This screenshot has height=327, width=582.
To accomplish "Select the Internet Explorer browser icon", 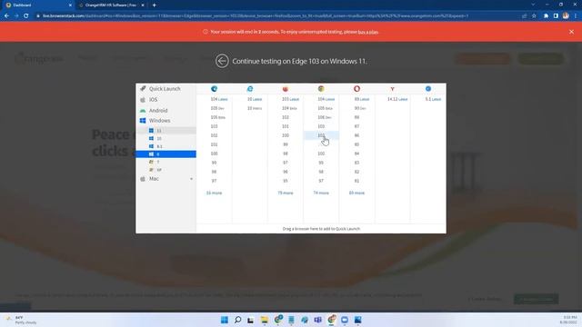I will pyautogui.click(x=250, y=89).
